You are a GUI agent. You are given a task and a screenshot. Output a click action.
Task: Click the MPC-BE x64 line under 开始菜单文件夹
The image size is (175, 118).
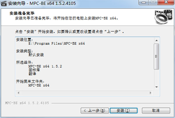[39, 85]
